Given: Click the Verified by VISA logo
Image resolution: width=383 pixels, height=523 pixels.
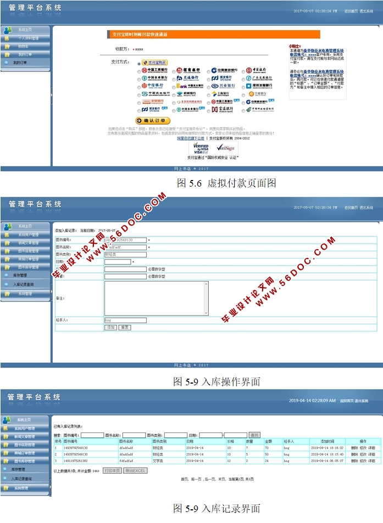Looking at the screenshot, I should point(201,148).
